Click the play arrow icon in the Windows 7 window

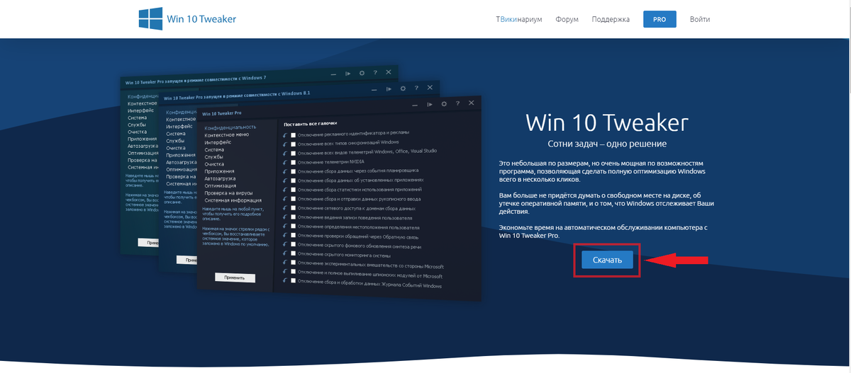click(x=348, y=73)
